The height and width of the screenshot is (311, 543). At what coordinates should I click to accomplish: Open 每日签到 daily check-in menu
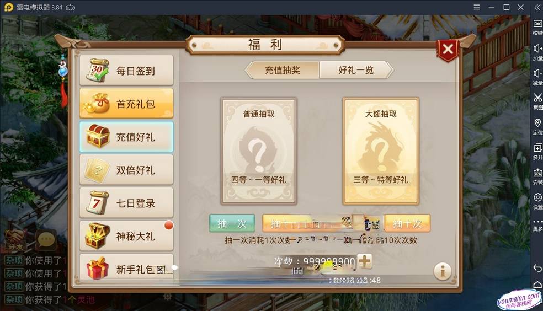coord(126,71)
